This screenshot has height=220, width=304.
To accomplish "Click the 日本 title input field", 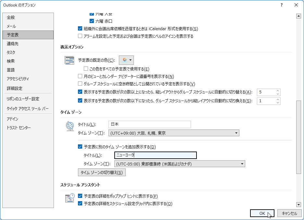I will 150,124.
